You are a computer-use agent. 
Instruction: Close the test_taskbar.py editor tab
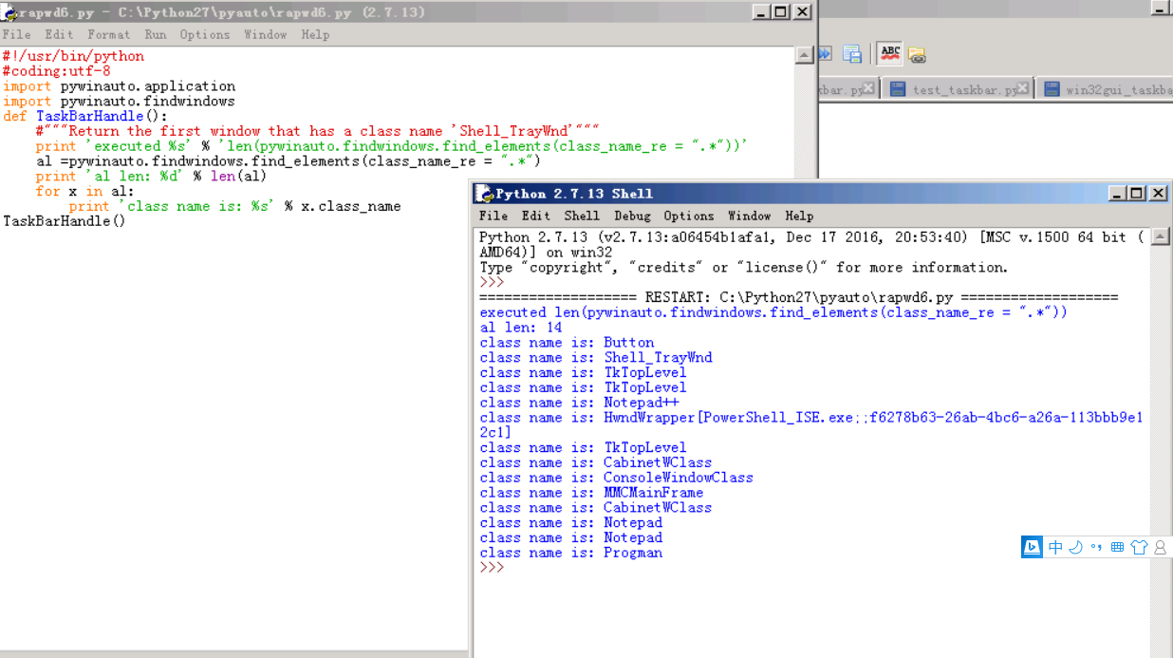1022,88
